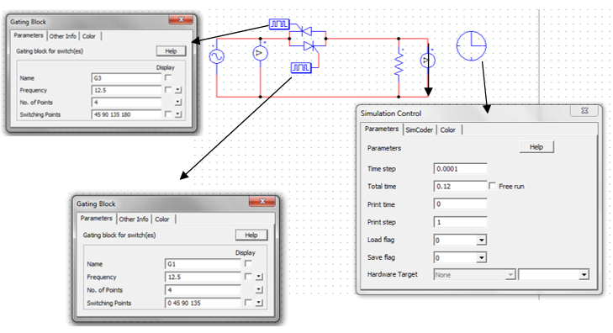Image resolution: width=613 pixels, height=333 pixels.
Task: Click the lower thyristor in the circuit
Action: [309, 46]
